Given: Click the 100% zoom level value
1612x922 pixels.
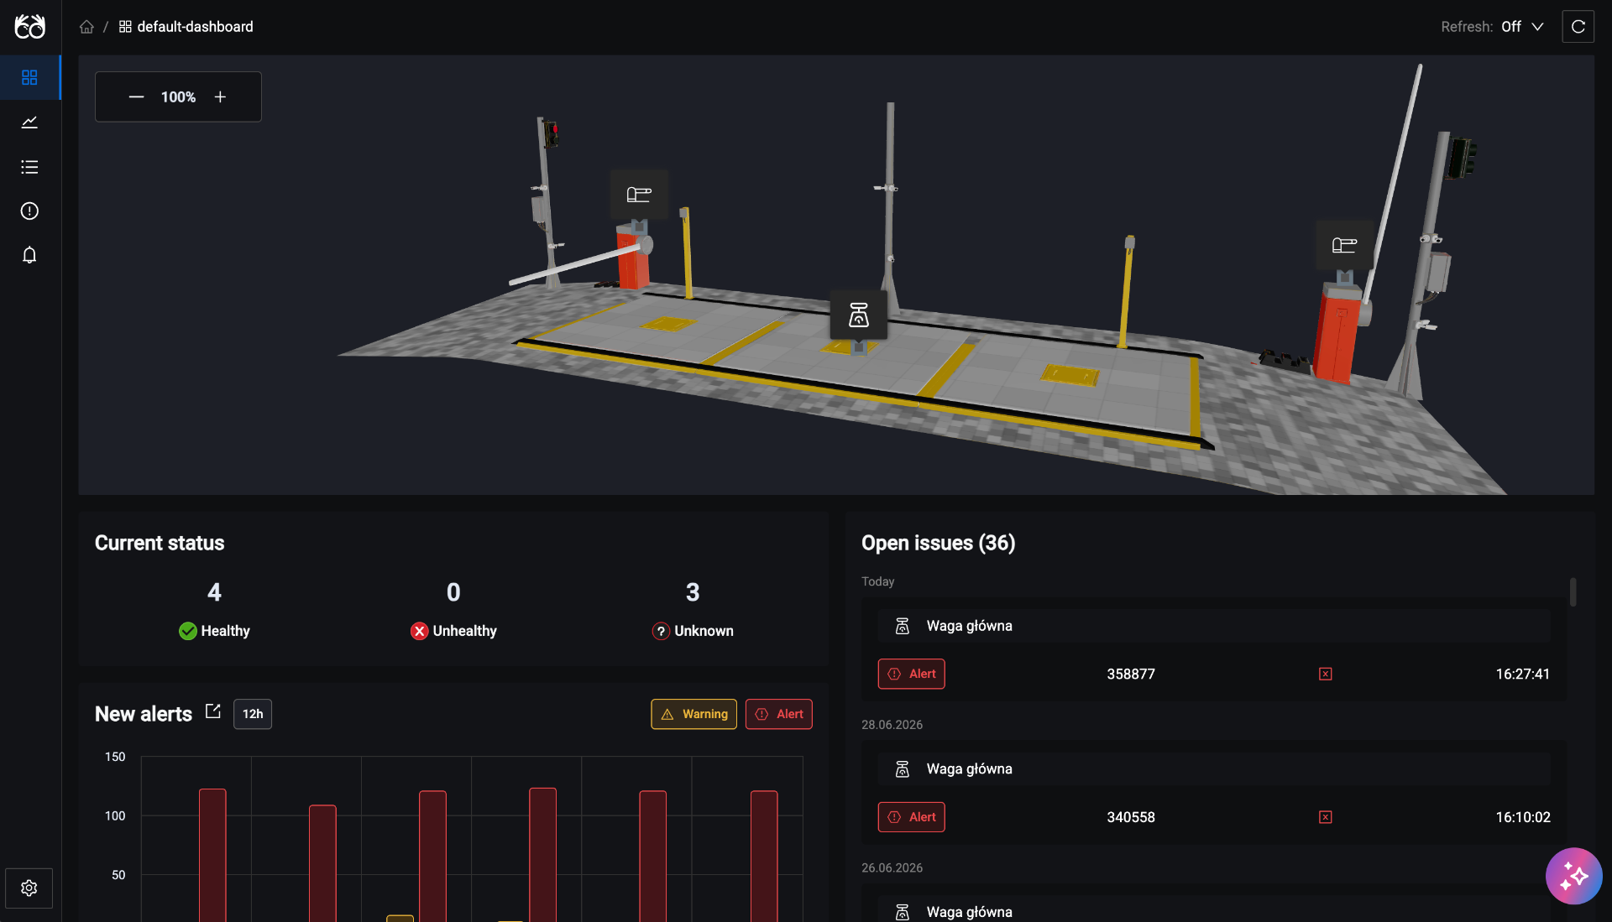Looking at the screenshot, I should (178, 97).
